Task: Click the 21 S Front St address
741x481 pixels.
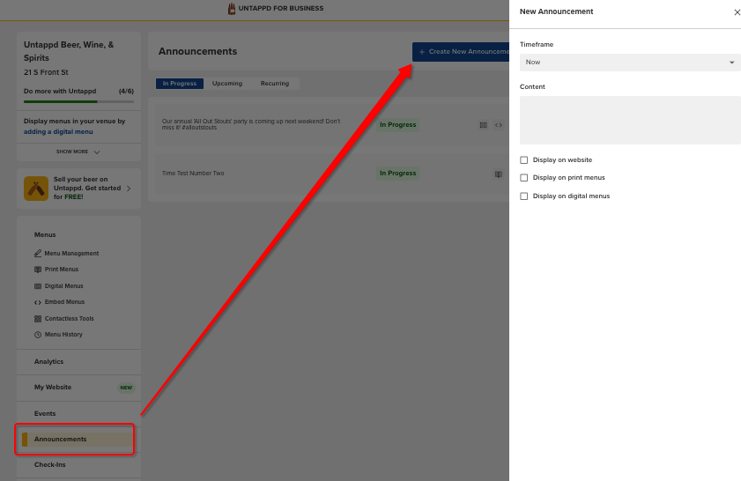Action: (x=46, y=72)
